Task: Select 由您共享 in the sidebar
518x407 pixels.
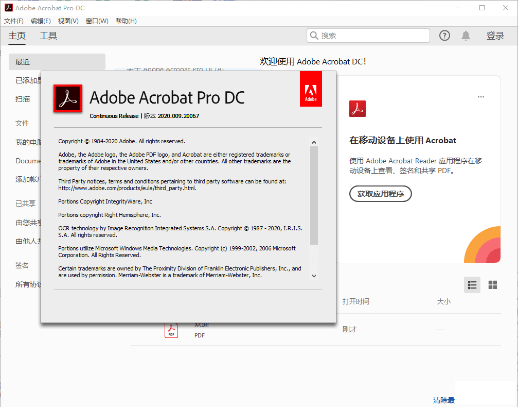Action: pos(28,223)
